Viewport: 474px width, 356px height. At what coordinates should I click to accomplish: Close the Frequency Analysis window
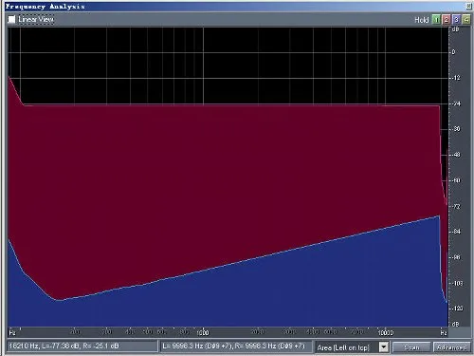[468, 6]
